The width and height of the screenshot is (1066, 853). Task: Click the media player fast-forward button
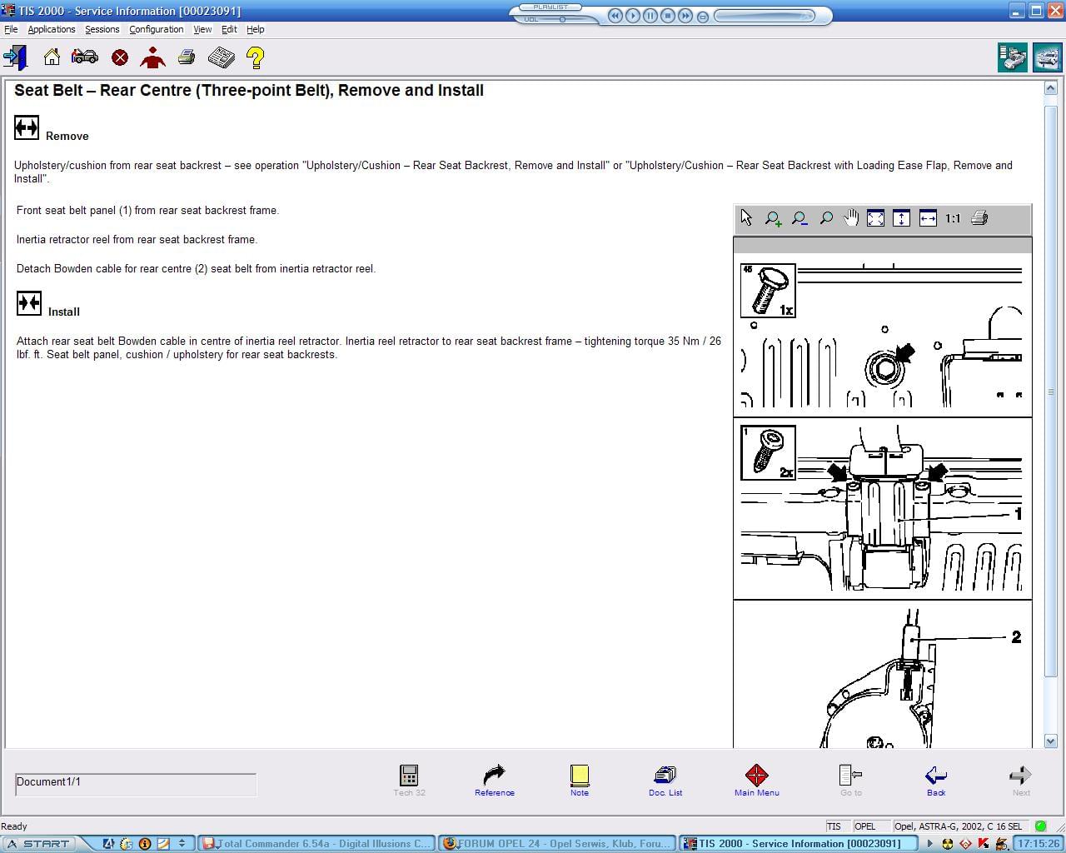click(685, 16)
